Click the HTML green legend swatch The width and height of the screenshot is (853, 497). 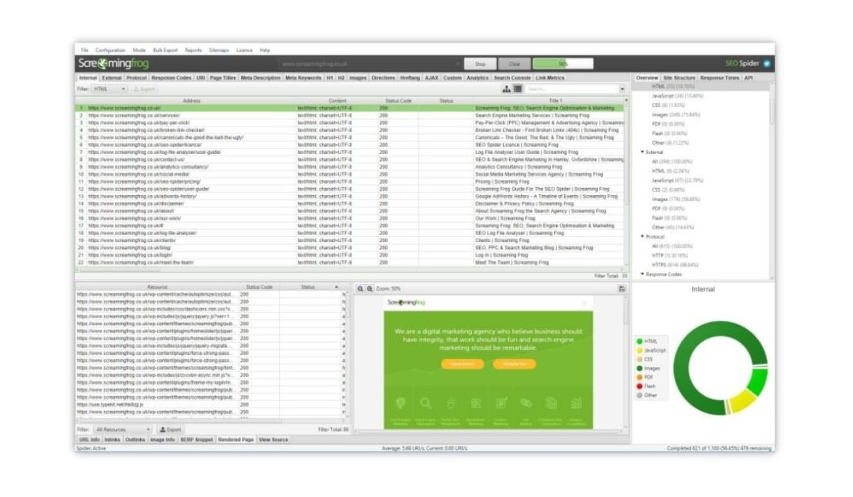(640, 342)
